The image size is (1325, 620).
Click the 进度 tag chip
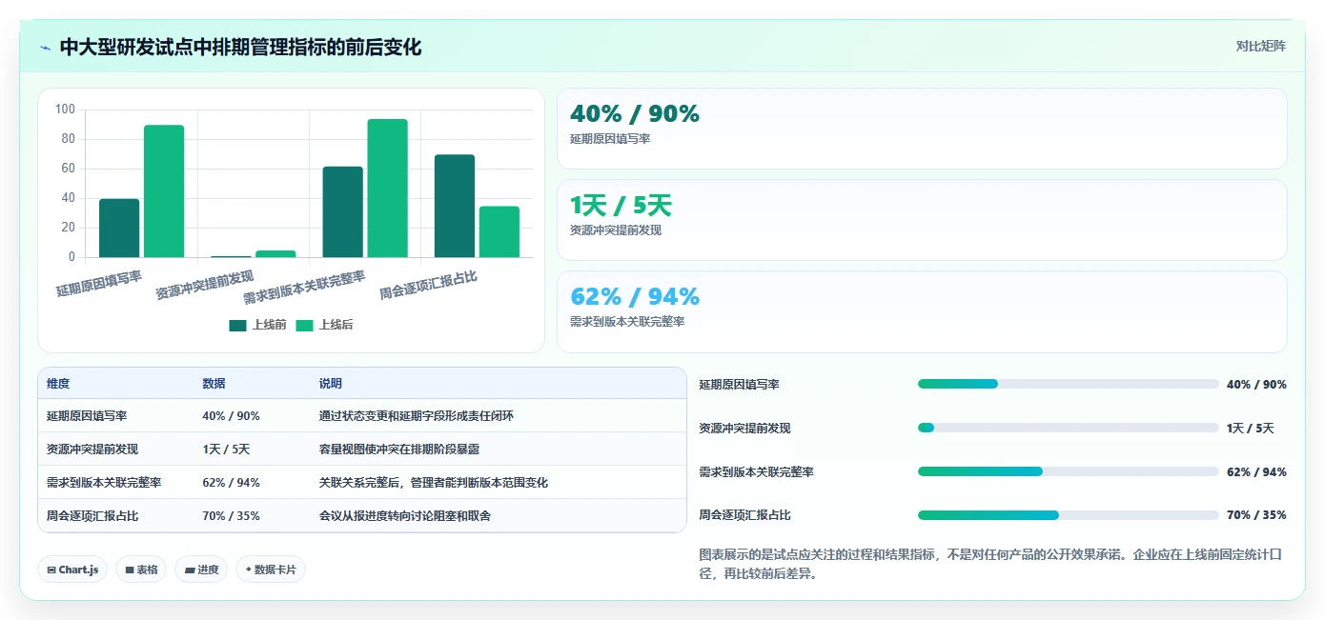coord(201,570)
